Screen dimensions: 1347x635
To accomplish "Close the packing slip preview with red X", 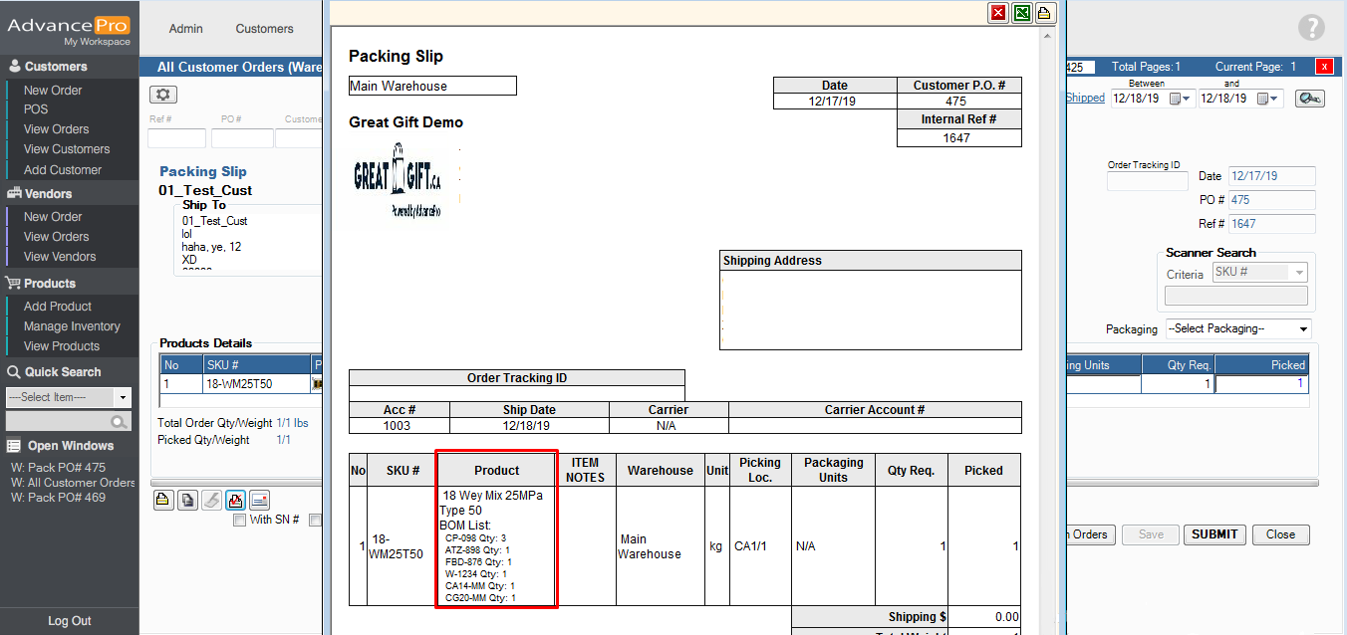I will (998, 13).
